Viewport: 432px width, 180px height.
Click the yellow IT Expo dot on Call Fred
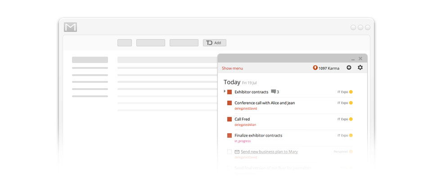(351, 119)
